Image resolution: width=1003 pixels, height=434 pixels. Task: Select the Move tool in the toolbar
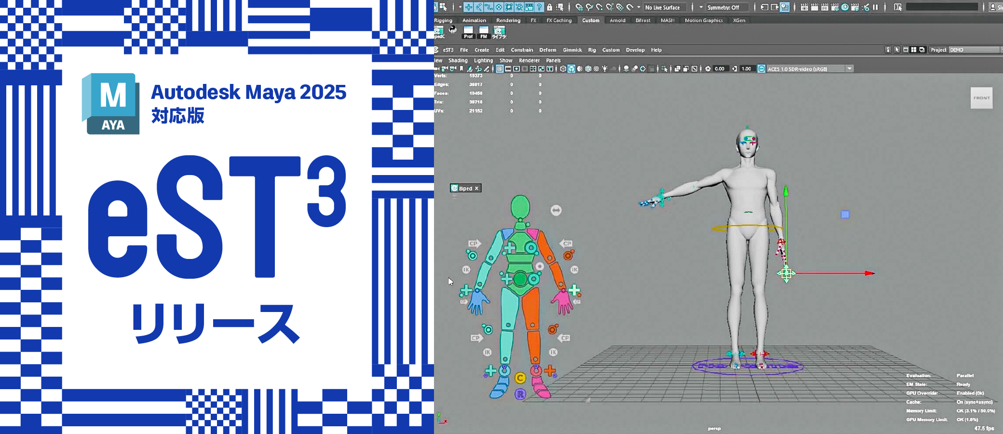[x=469, y=7]
